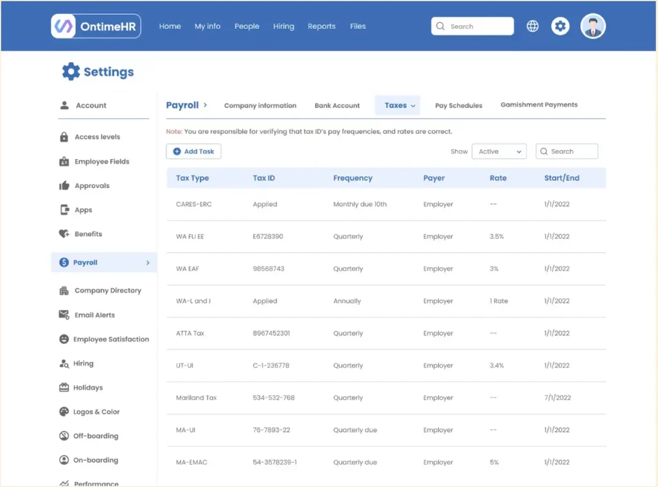Click the Payroll breadcrumb link
658x487 pixels.
[182, 105]
